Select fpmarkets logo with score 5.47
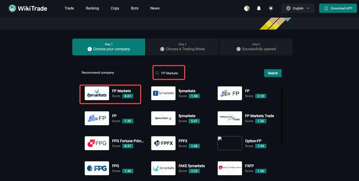 [x=163, y=118]
